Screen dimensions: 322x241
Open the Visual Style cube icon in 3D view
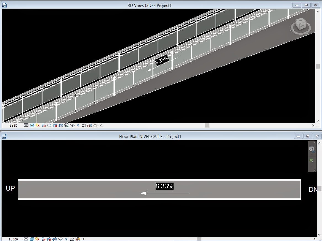[32, 125]
